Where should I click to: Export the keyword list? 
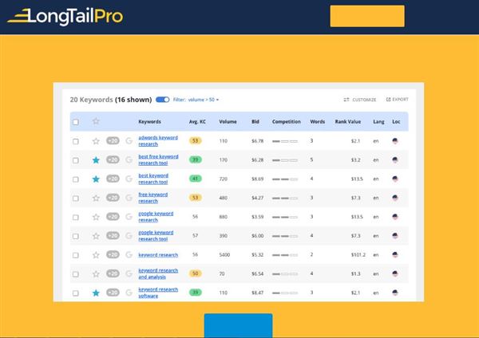tap(397, 100)
